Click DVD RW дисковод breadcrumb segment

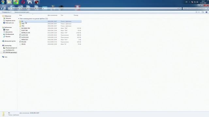pos(32,8)
